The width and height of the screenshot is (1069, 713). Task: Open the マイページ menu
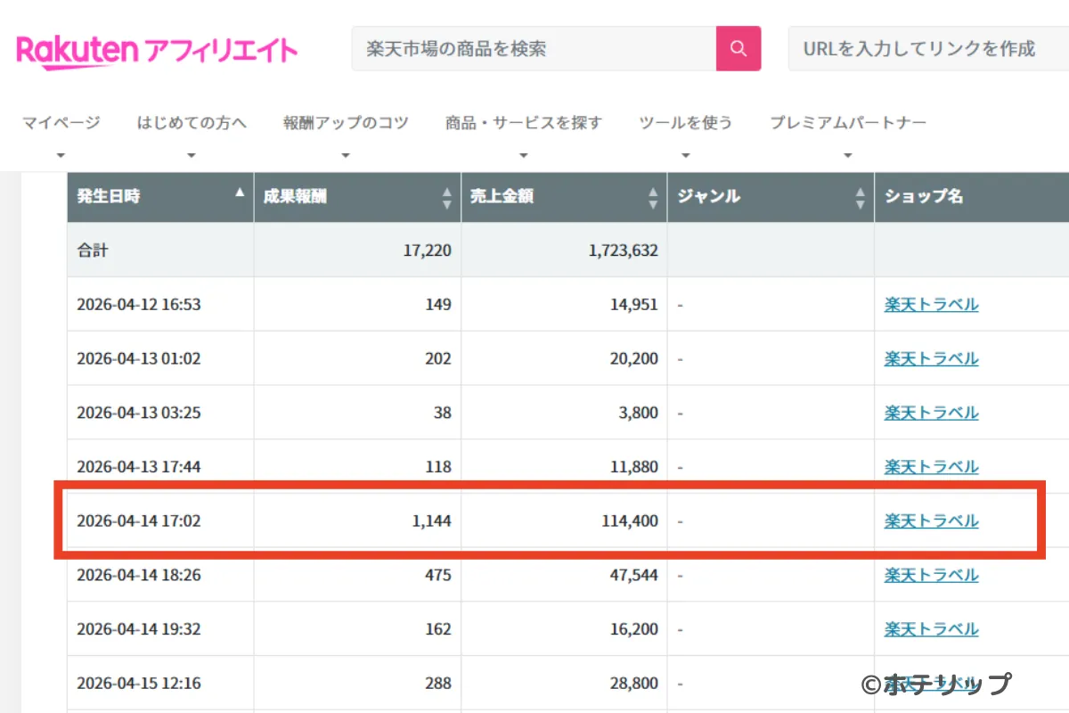click(61, 123)
